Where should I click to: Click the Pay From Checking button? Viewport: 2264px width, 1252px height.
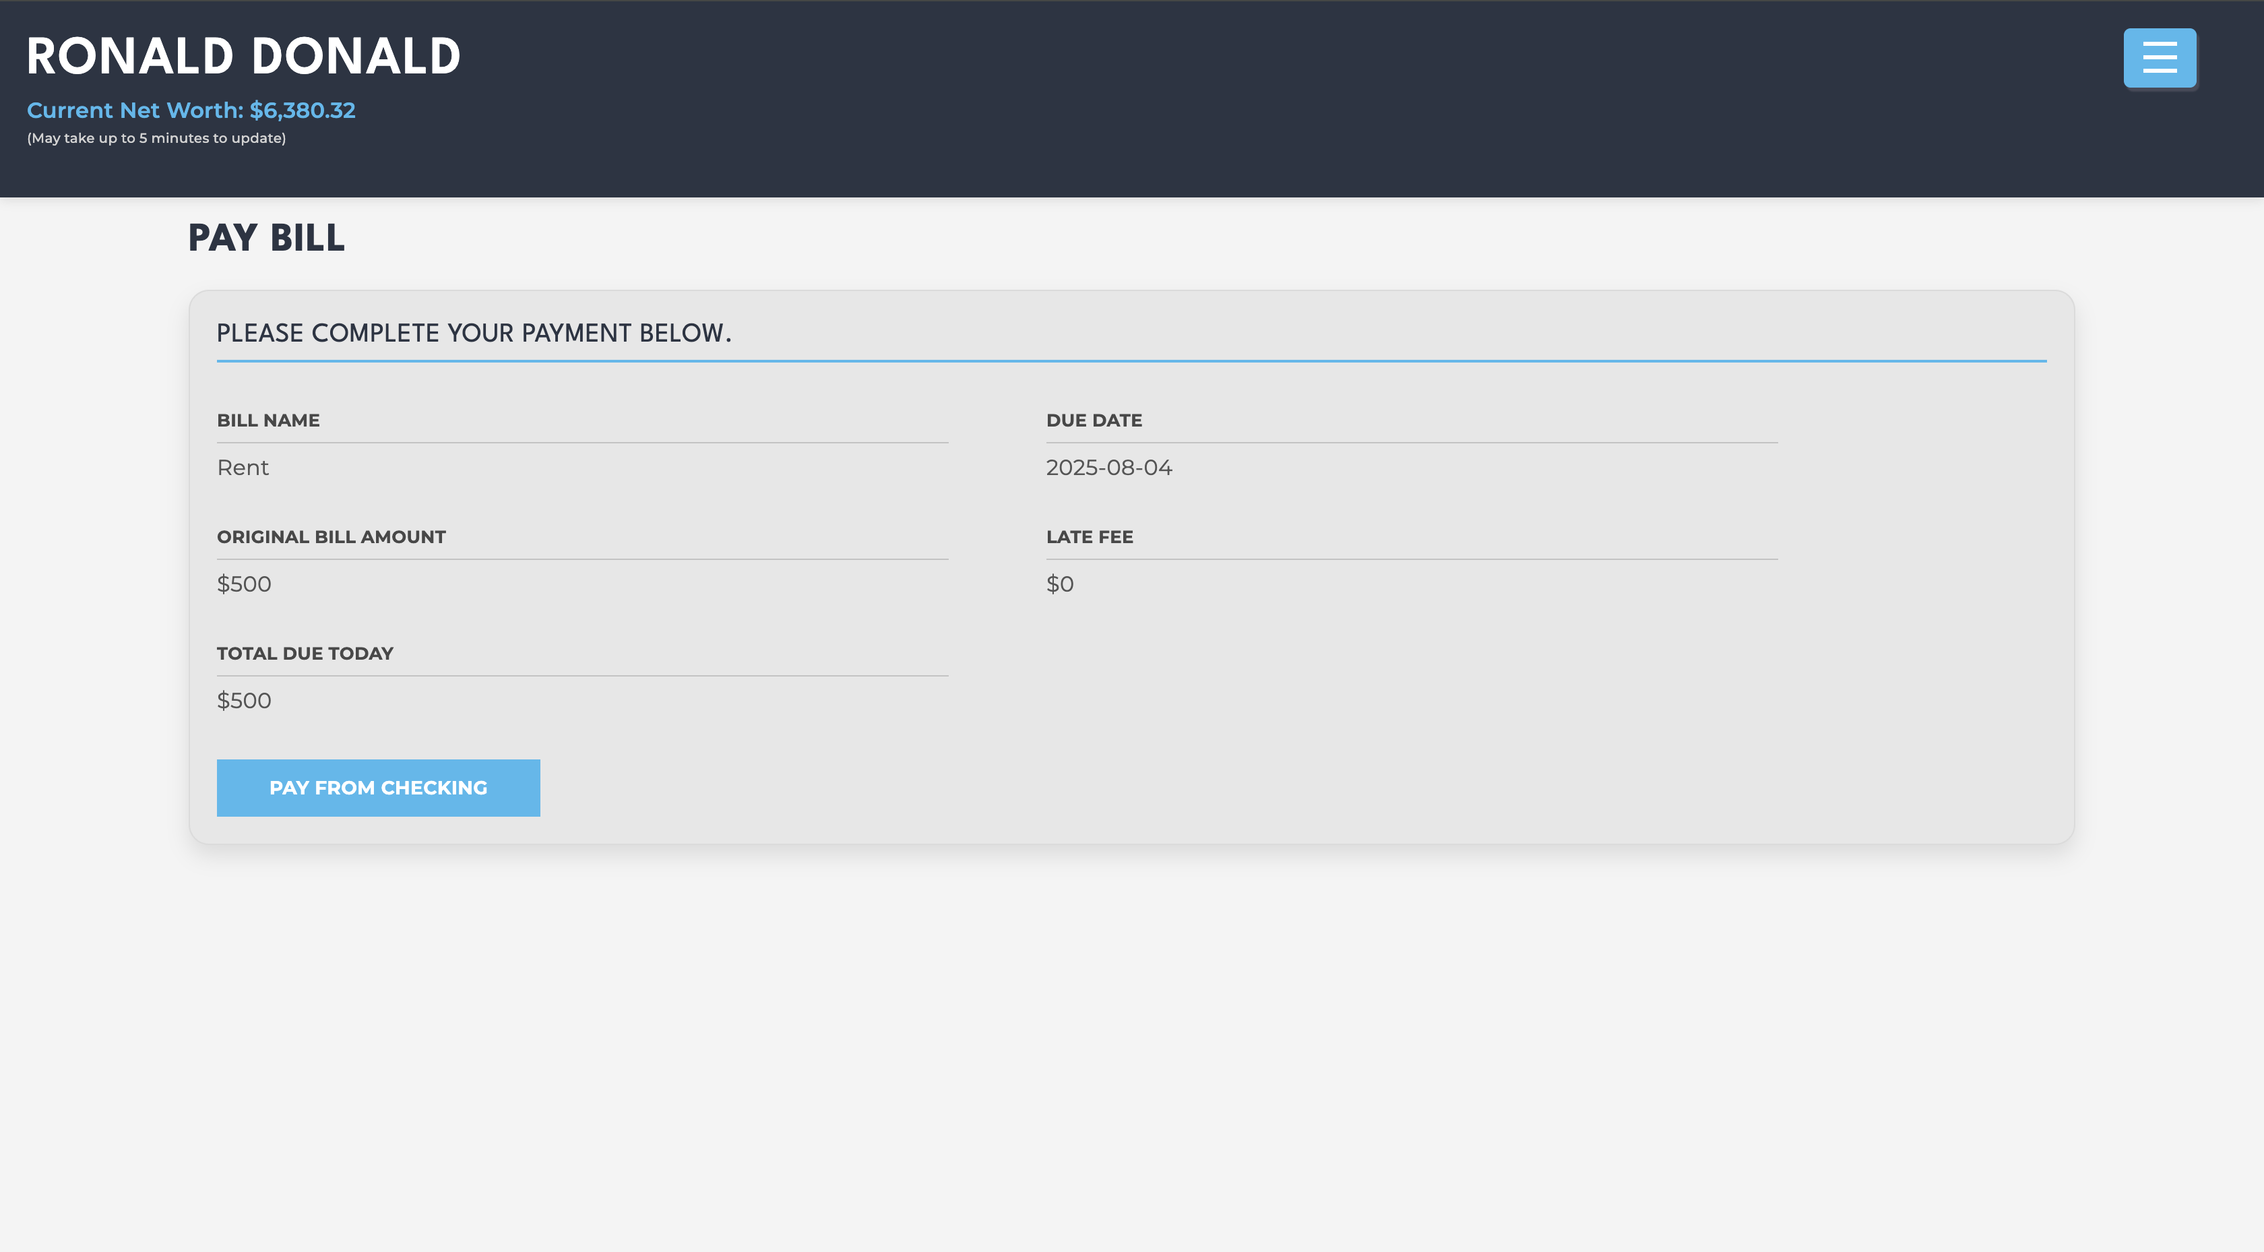[x=378, y=788]
